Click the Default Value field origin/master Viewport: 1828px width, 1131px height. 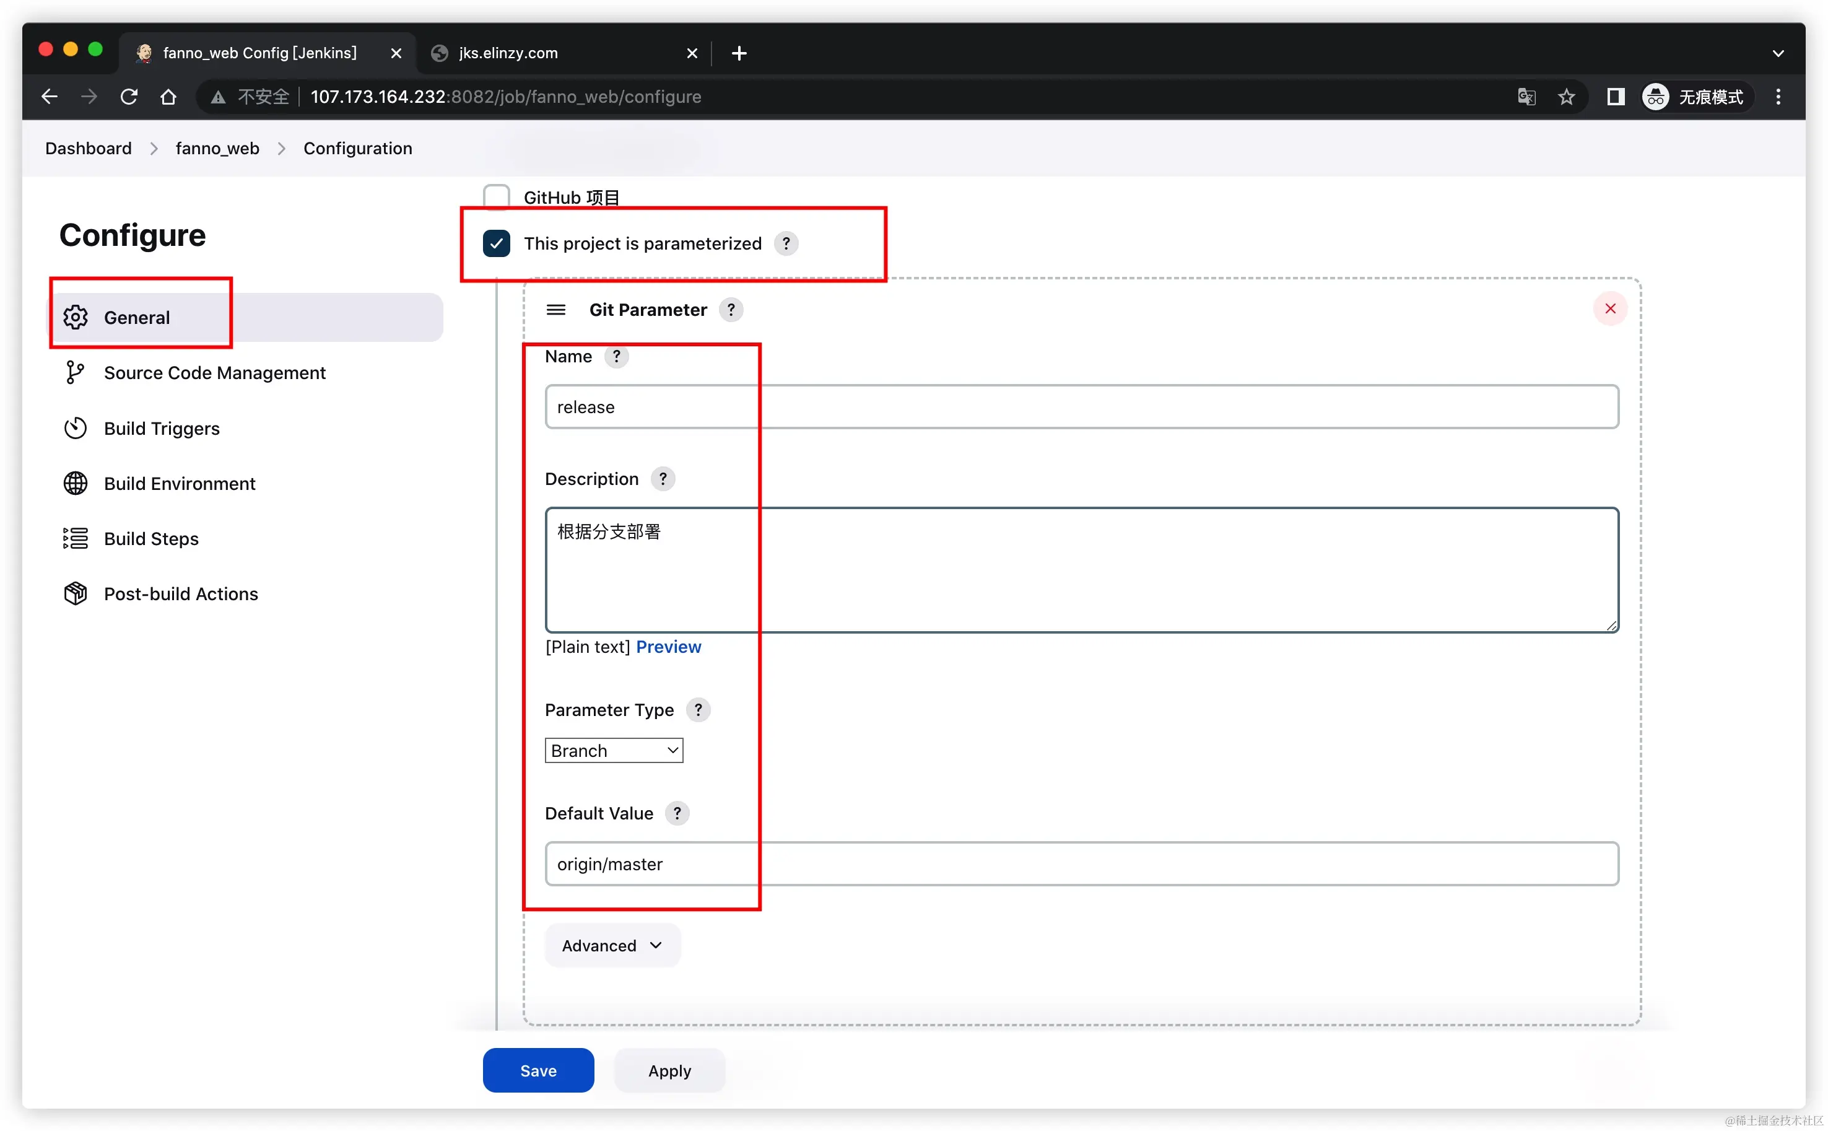[x=1082, y=864]
